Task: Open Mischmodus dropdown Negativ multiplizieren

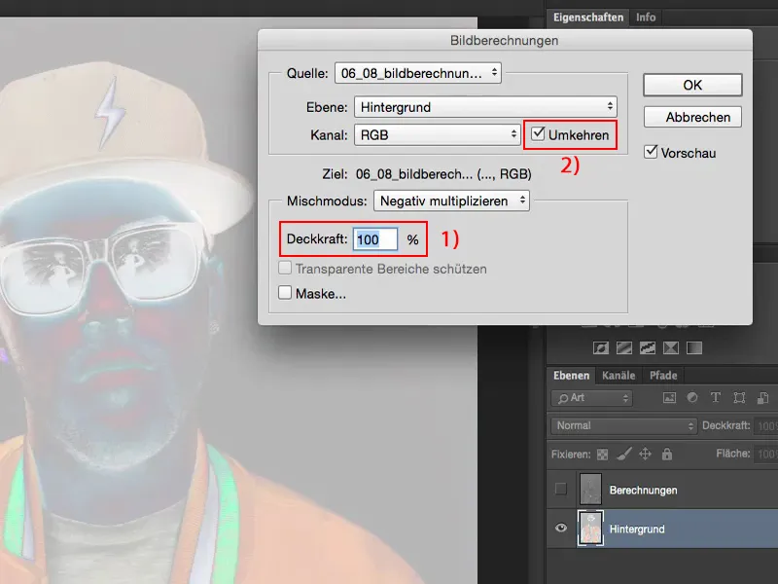Action: [x=451, y=201]
